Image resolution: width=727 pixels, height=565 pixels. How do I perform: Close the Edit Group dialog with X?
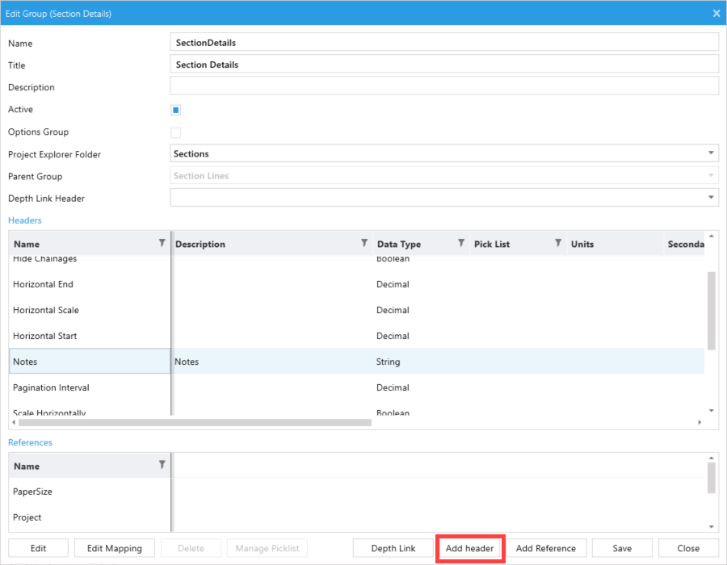point(716,14)
